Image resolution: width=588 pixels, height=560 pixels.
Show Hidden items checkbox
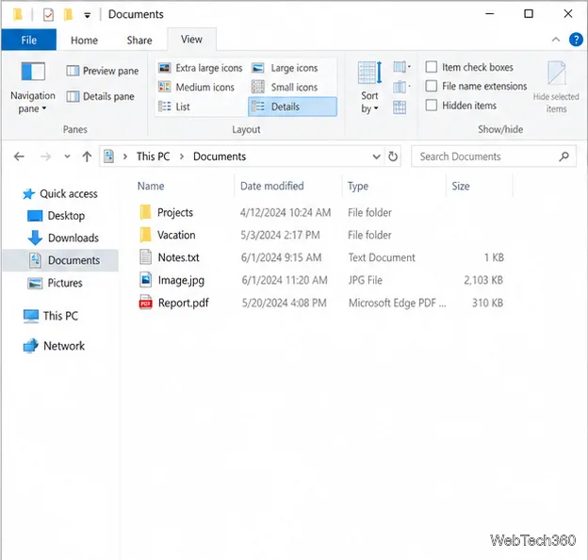pyautogui.click(x=432, y=105)
